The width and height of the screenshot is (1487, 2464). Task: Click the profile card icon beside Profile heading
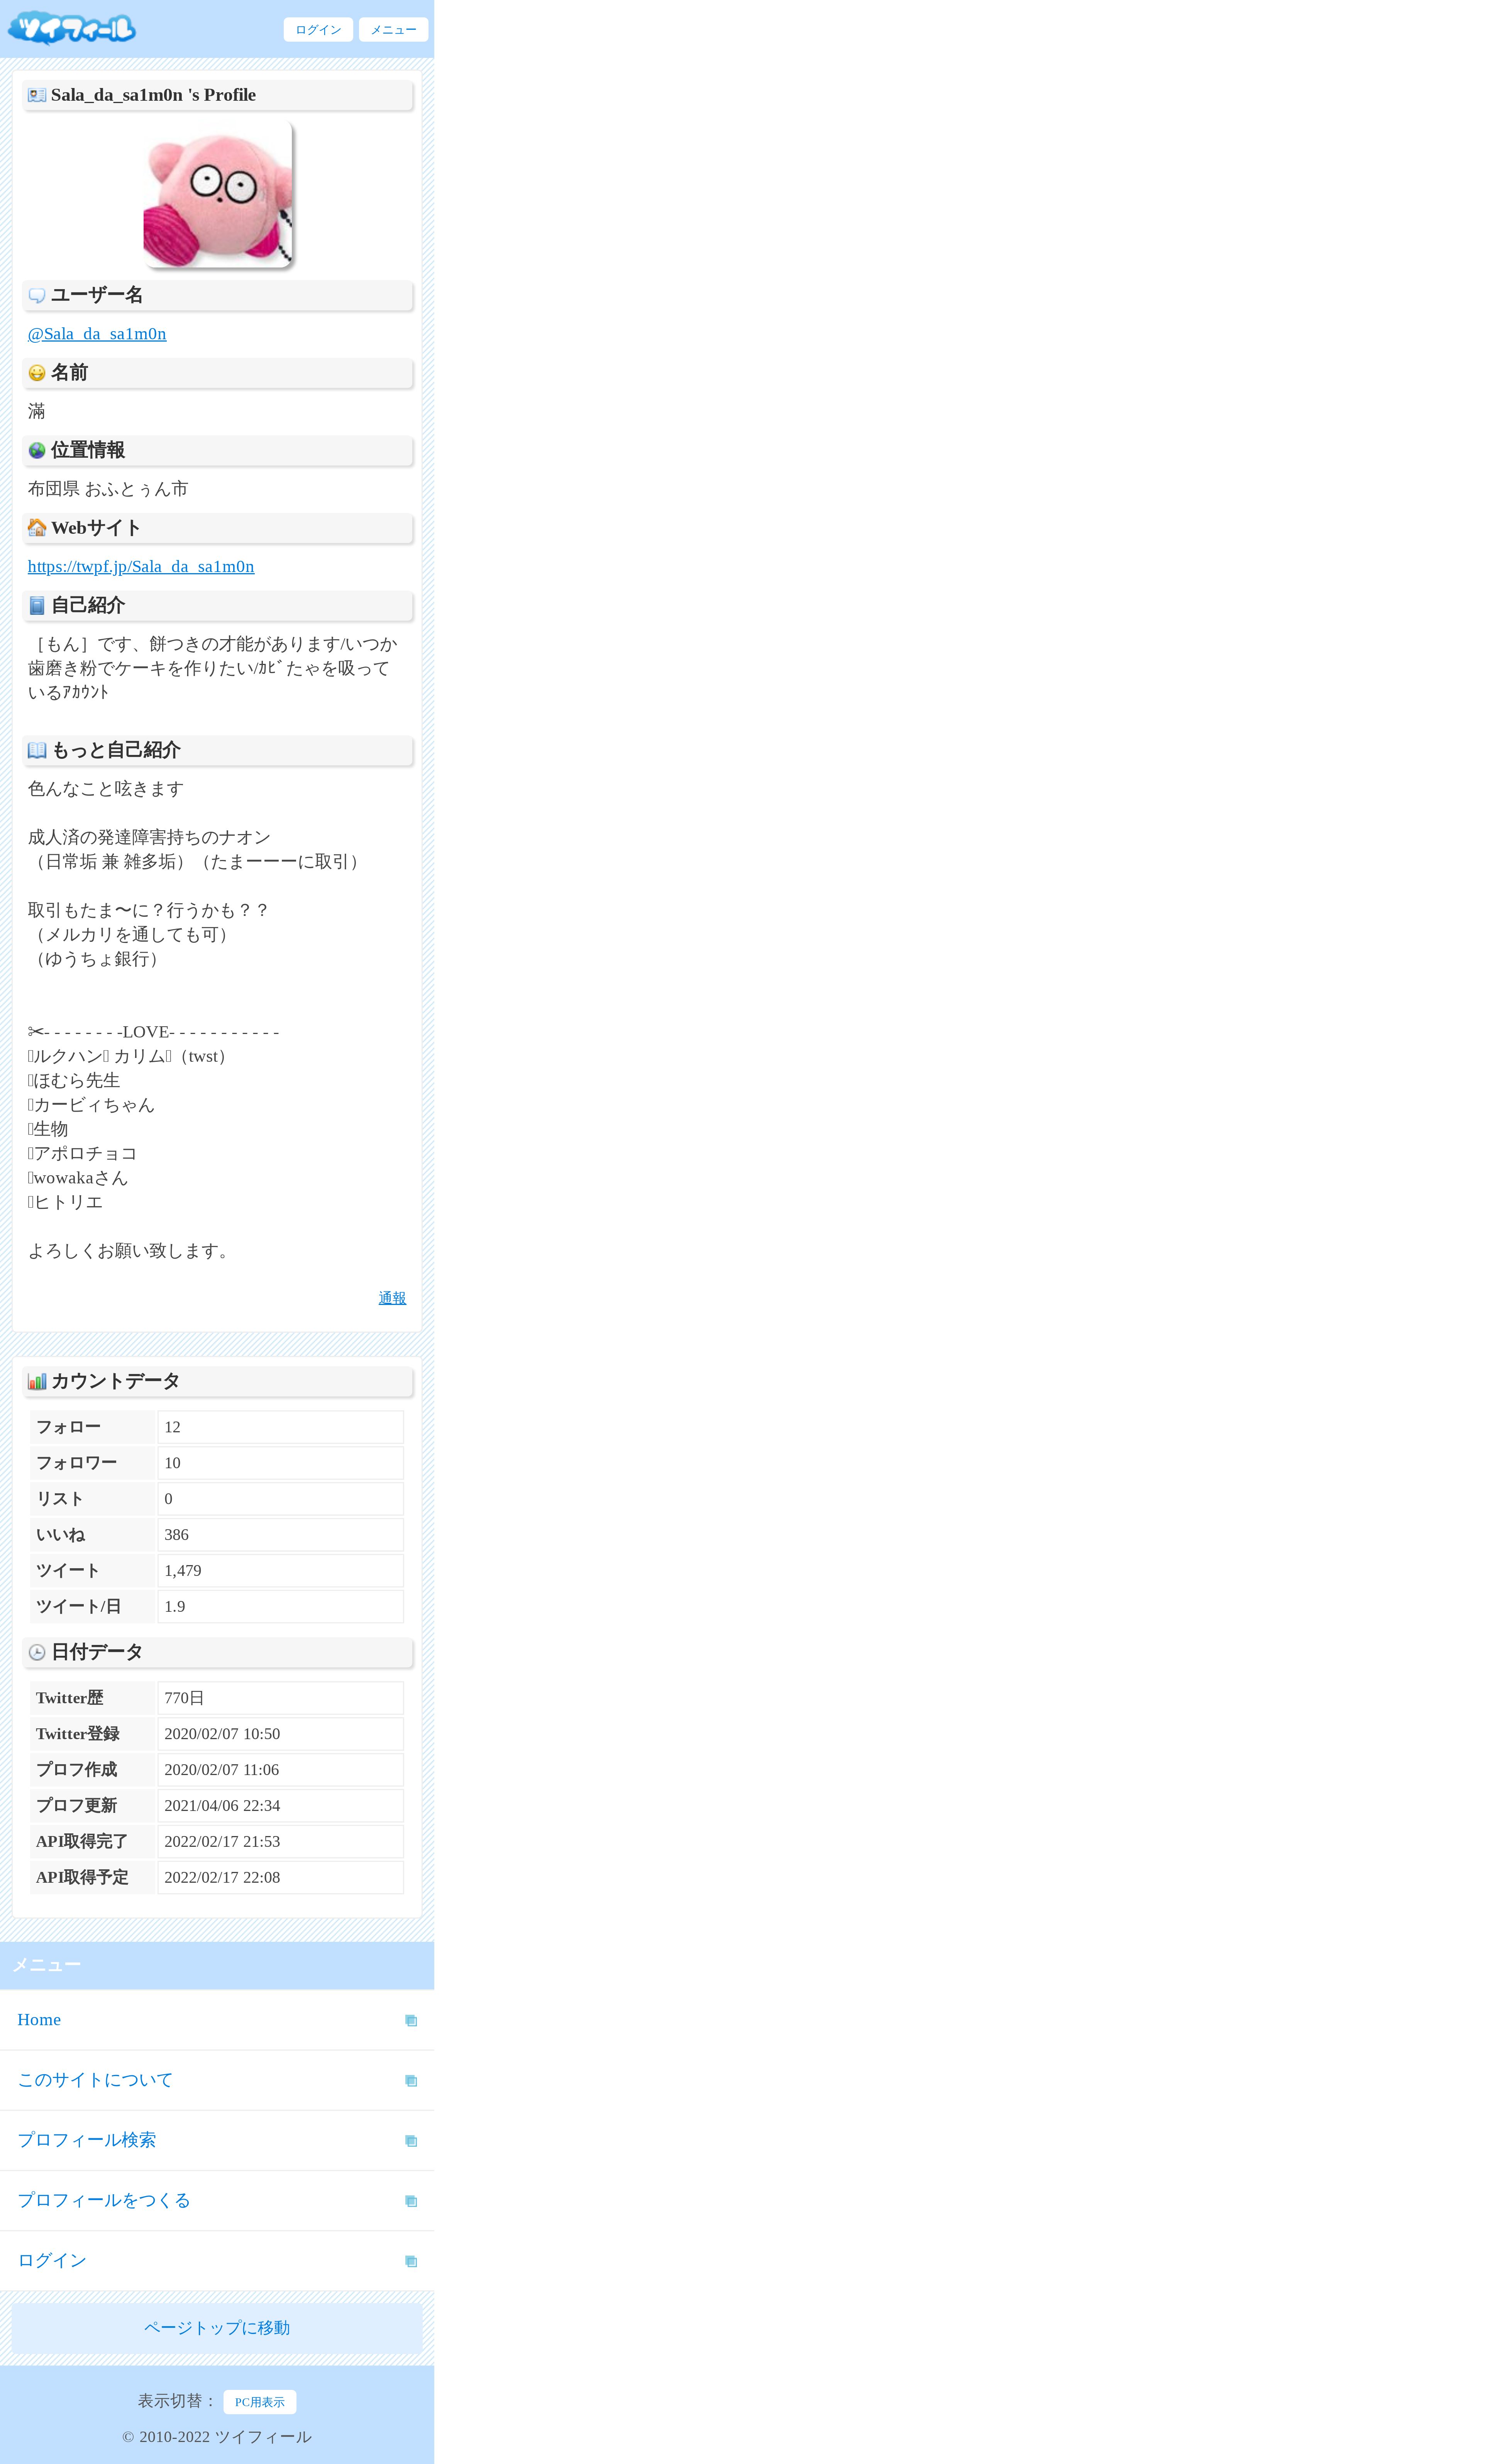(37, 95)
